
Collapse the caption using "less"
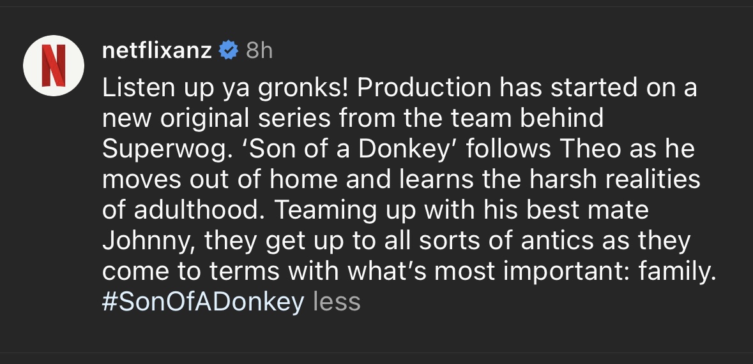(x=337, y=302)
